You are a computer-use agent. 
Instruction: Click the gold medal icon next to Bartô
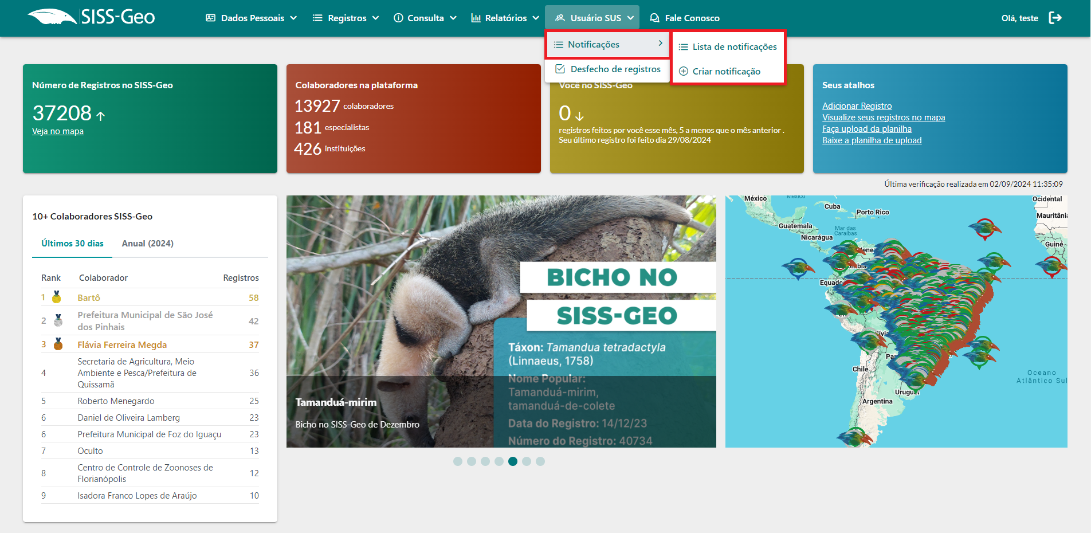point(57,297)
